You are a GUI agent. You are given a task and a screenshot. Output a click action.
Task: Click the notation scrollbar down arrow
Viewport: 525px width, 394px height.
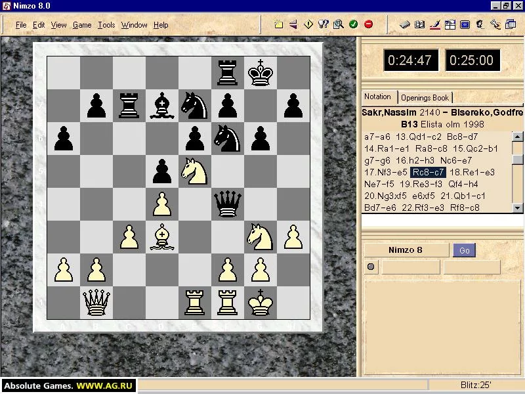click(x=518, y=208)
